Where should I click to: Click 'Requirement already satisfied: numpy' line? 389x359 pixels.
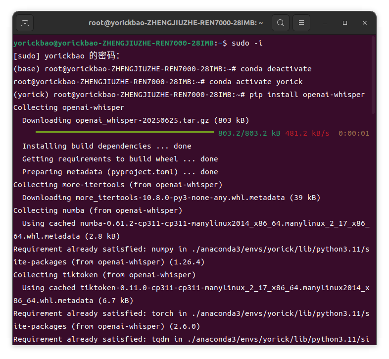192,256
